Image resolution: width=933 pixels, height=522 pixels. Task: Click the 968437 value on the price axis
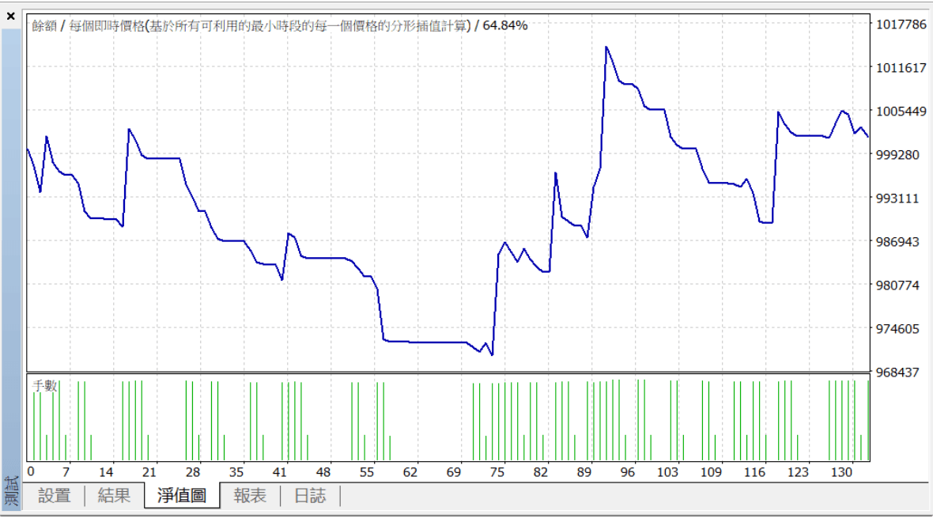tap(901, 372)
